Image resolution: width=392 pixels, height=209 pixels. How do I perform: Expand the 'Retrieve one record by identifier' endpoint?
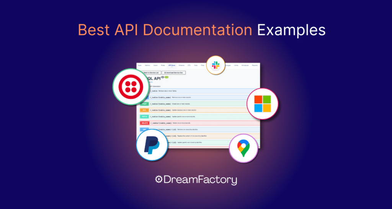point(199,129)
